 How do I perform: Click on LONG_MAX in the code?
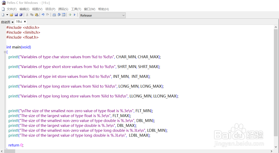151,86
